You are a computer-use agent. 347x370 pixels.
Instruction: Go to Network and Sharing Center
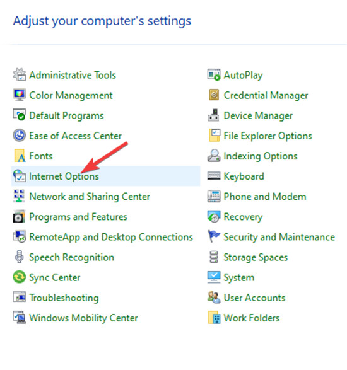(x=90, y=197)
